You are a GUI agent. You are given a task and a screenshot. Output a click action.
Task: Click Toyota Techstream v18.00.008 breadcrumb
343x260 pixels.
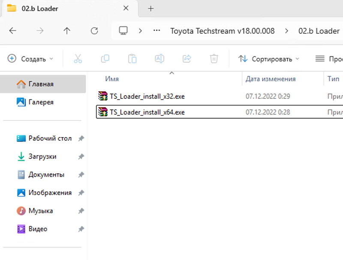point(222,31)
